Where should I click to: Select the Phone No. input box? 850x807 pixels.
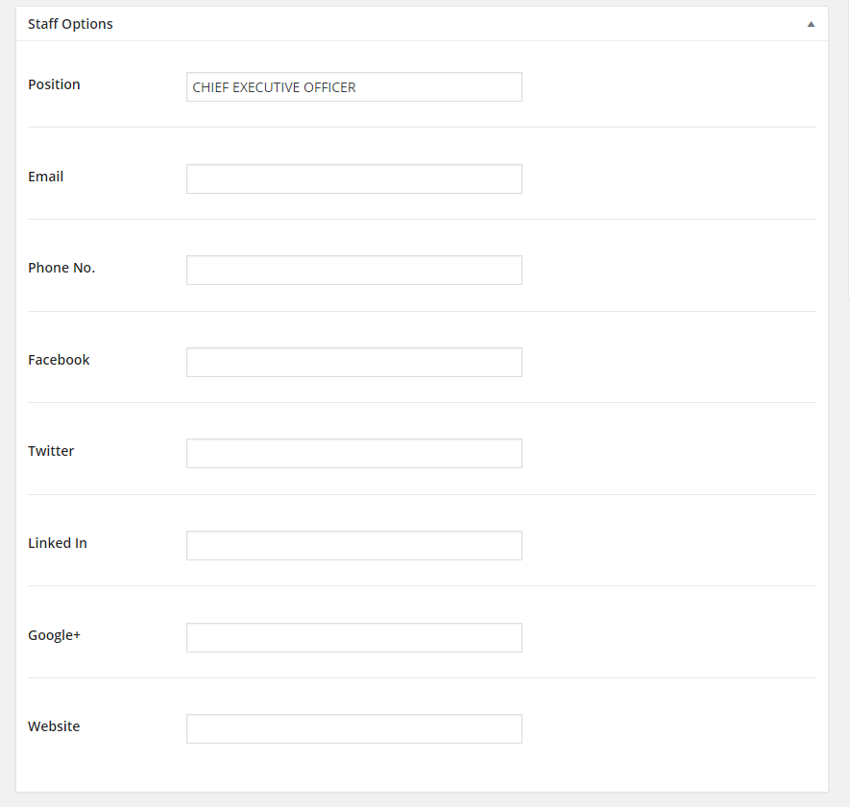[353, 271]
